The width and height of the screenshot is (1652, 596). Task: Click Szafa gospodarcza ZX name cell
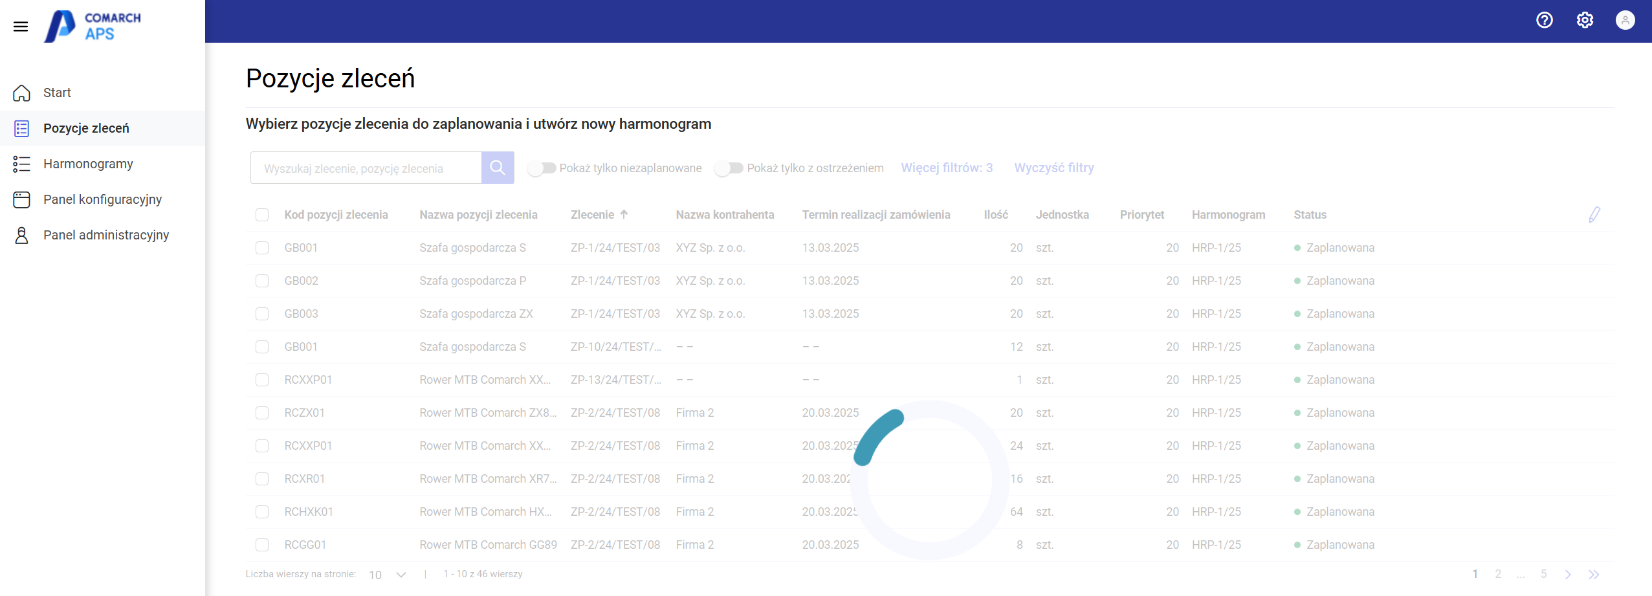click(x=476, y=314)
